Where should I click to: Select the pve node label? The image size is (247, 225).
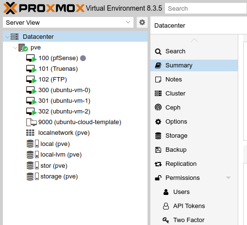click(35, 48)
